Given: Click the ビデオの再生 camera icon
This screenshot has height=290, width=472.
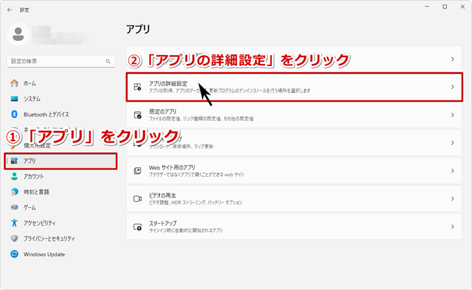Looking at the screenshot, I should 137,199.
